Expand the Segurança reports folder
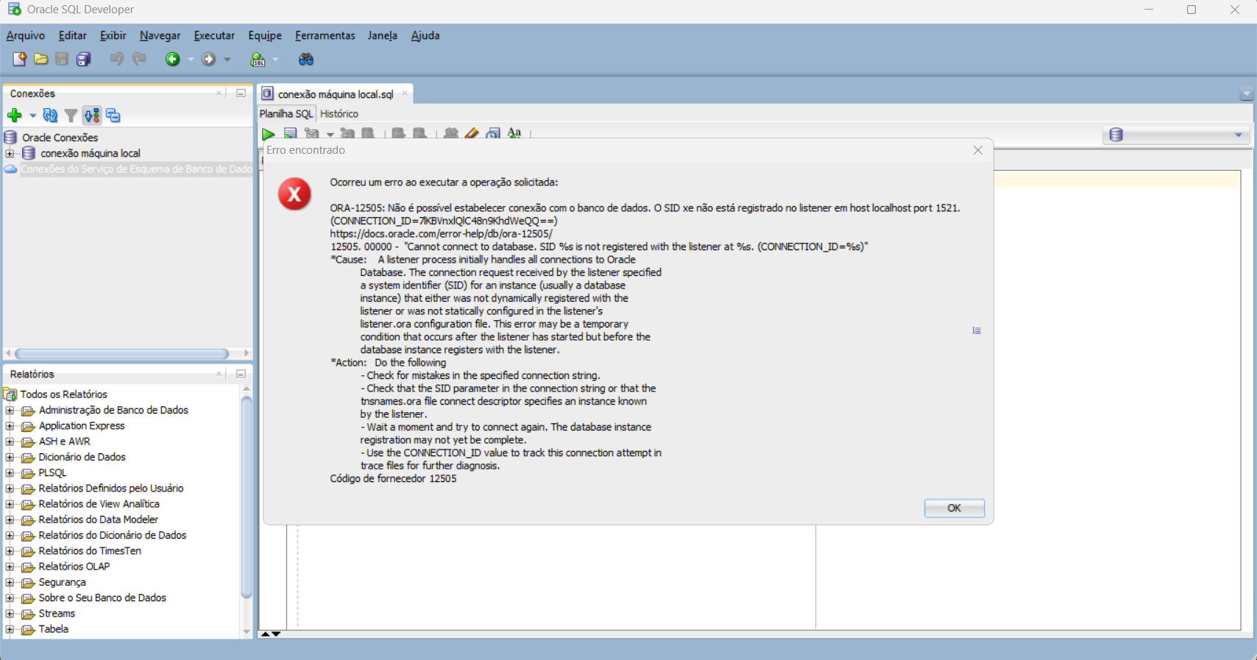The image size is (1257, 660). [10, 582]
